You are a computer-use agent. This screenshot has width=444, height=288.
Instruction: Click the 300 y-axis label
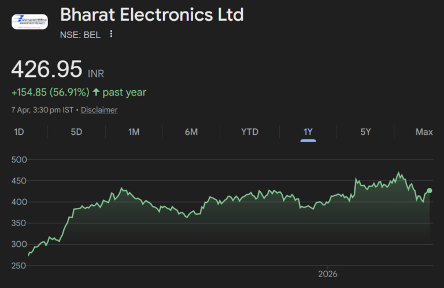(19, 245)
